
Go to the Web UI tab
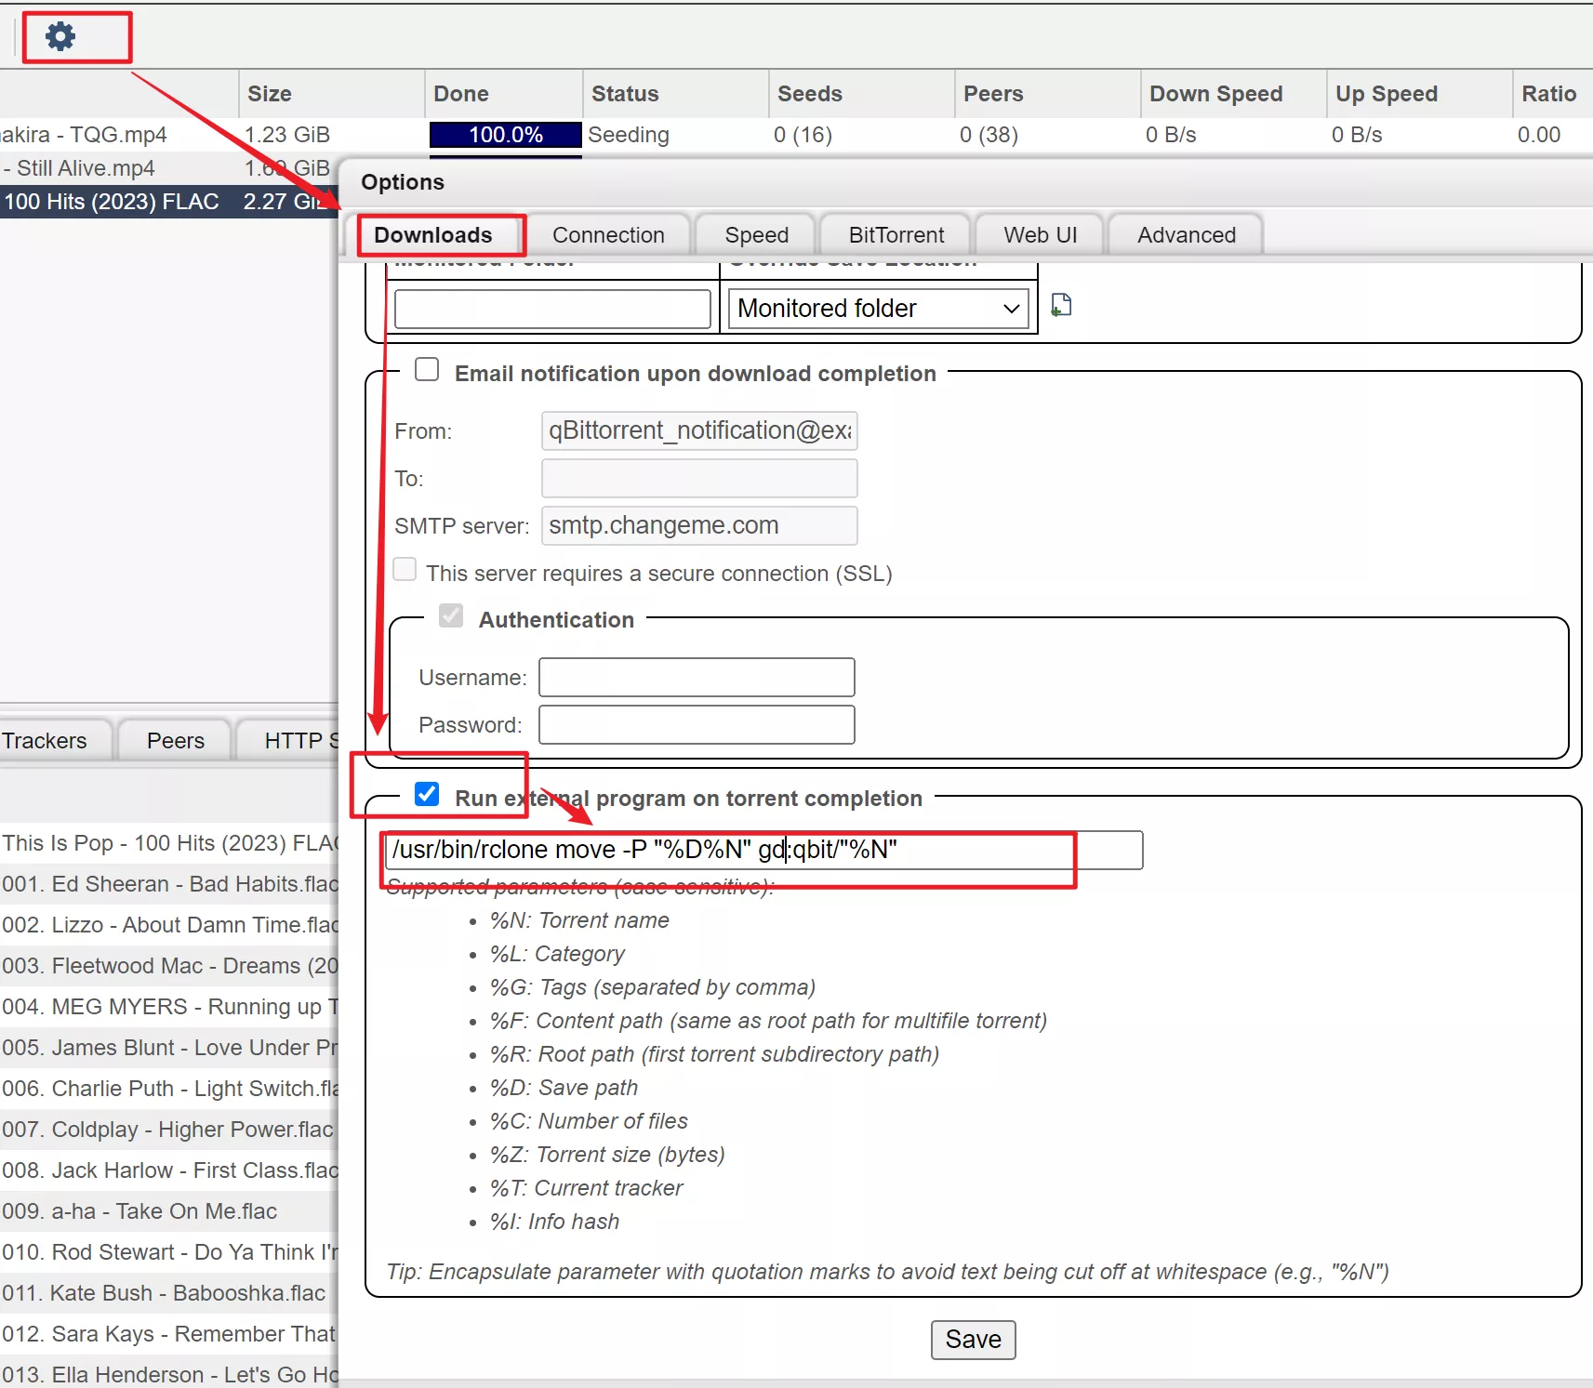point(1040,235)
